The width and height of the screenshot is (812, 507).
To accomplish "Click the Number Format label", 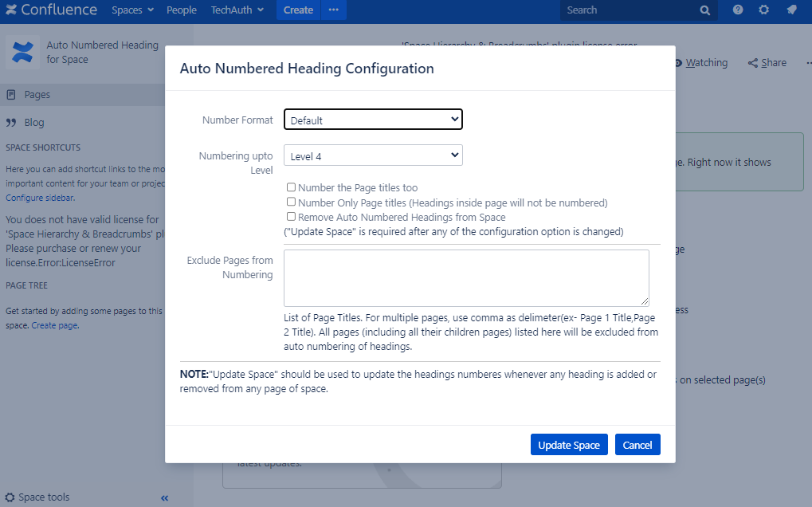I will point(237,120).
